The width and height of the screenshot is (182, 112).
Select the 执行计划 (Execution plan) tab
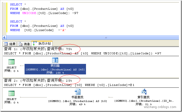point(42,44)
